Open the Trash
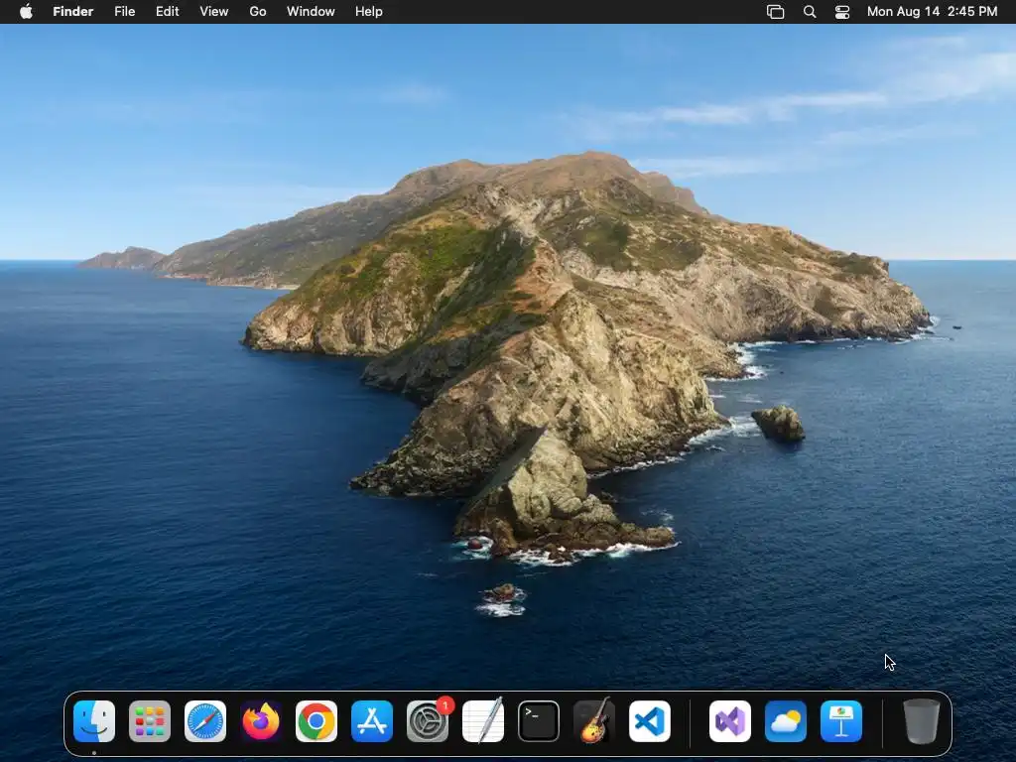Image resolution: width=1016 pixels, height=762 pixels. (x=921, y=721)
